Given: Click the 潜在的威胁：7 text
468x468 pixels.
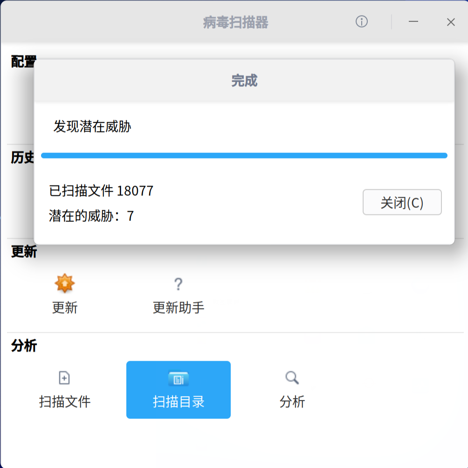Looking at the screenshot, I should (91, 216).
